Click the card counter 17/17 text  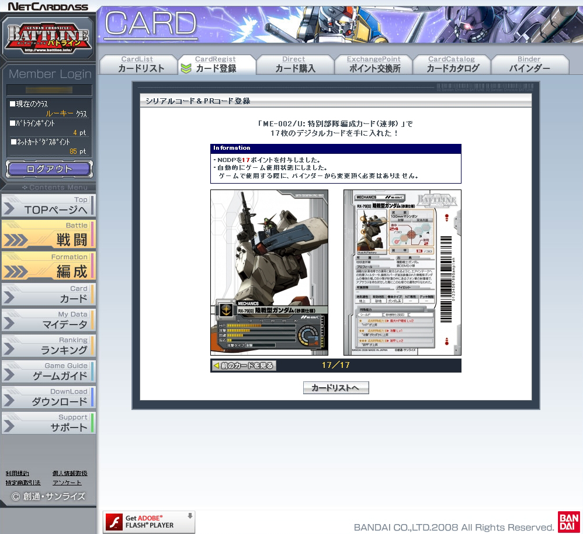tap(336, 366)
